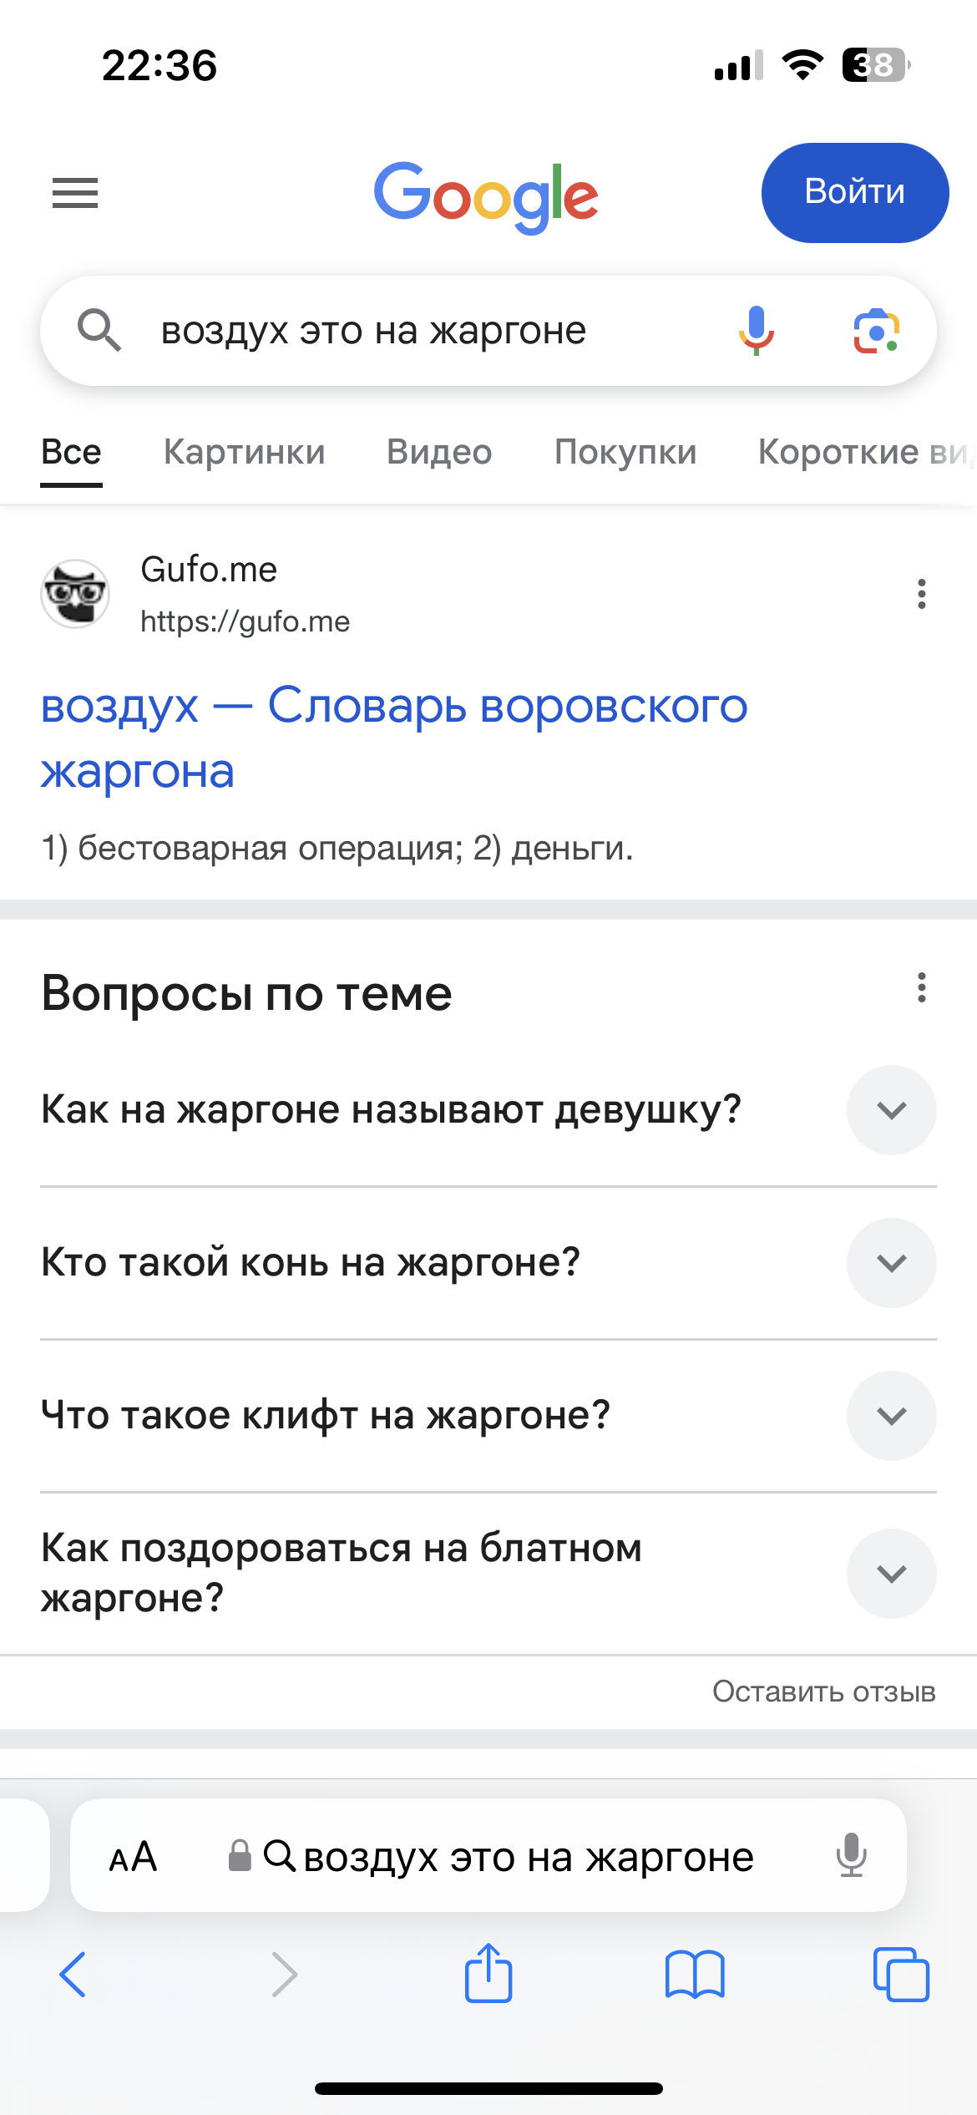This screenshot has height=2115, width=977.
Task: Open options for the Вопросы по теме section
Action: [921, 987]
